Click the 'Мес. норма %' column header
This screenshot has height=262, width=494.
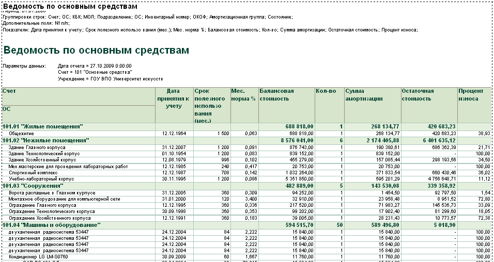click(244, 105)
